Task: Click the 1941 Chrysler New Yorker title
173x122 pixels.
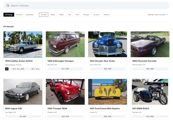Action: [102, 61]
